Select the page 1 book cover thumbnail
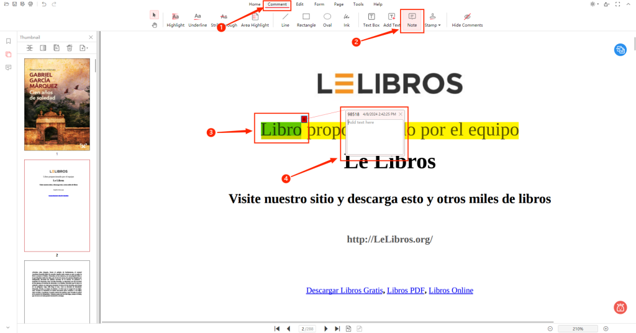The height and width of the screenshot is (333, 636). point(57,104)
